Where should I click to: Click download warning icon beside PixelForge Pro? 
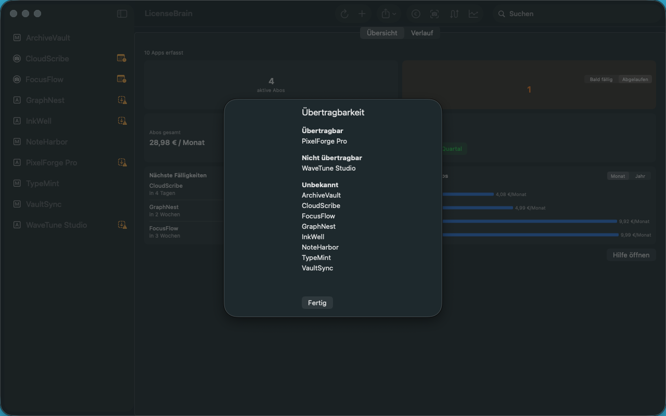[x=122, y=162]
